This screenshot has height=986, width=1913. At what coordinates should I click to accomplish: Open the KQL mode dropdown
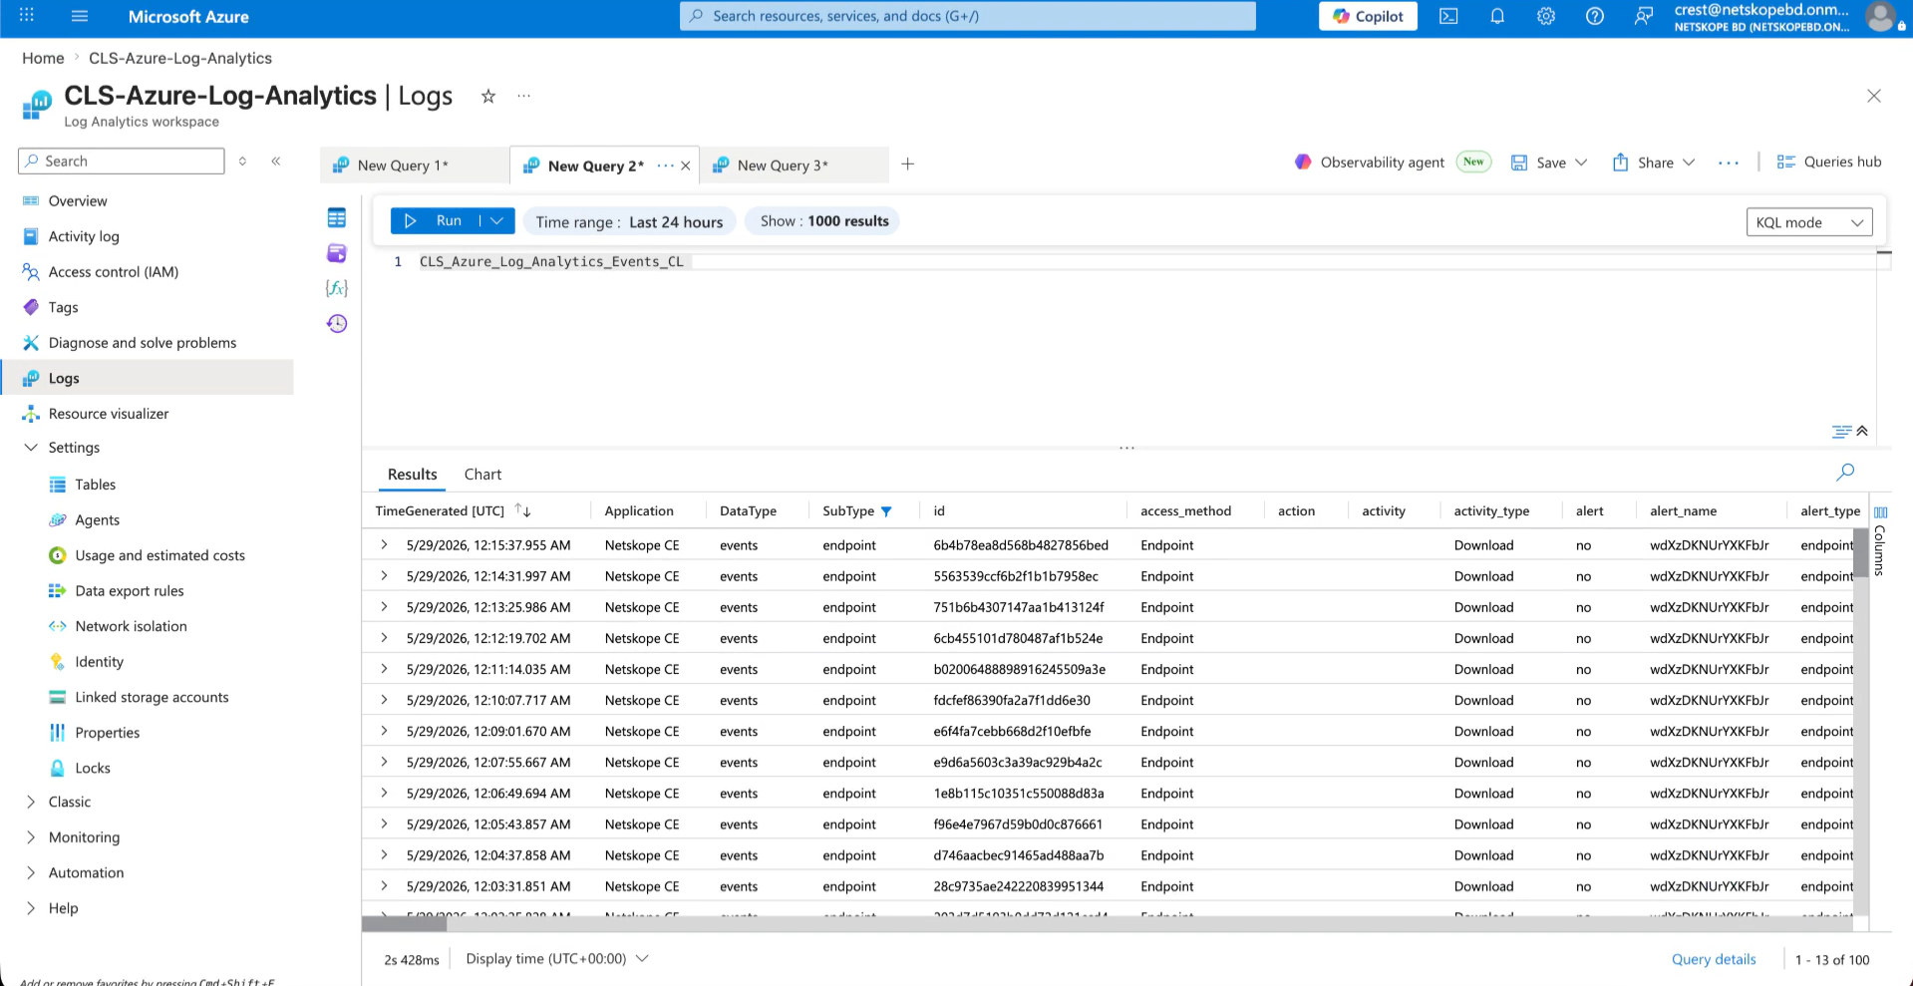coord(1809,222)
